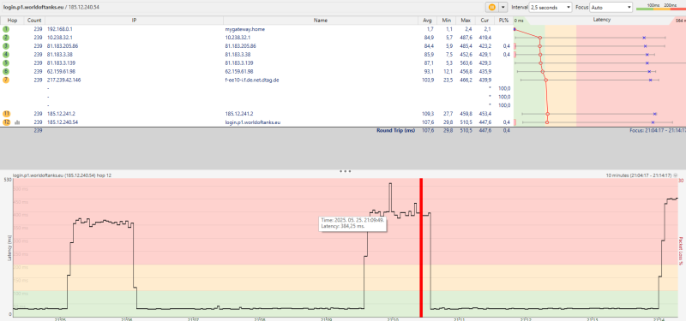Image resolution: width=686 pixels, height=321 pixels.
Task: Open the Interval 2.5 seconds dropdown
Action: tap(551, 8)
